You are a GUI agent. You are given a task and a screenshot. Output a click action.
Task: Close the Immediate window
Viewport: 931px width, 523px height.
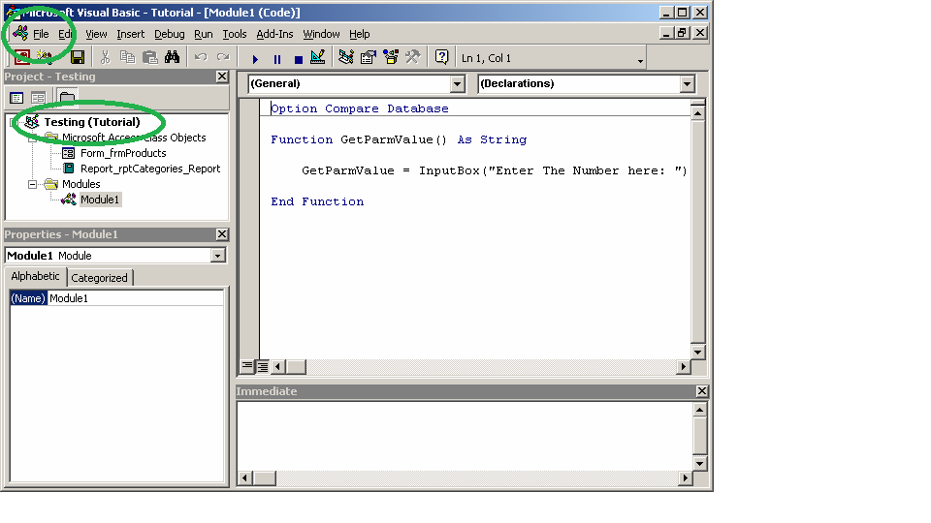(701, 391)
